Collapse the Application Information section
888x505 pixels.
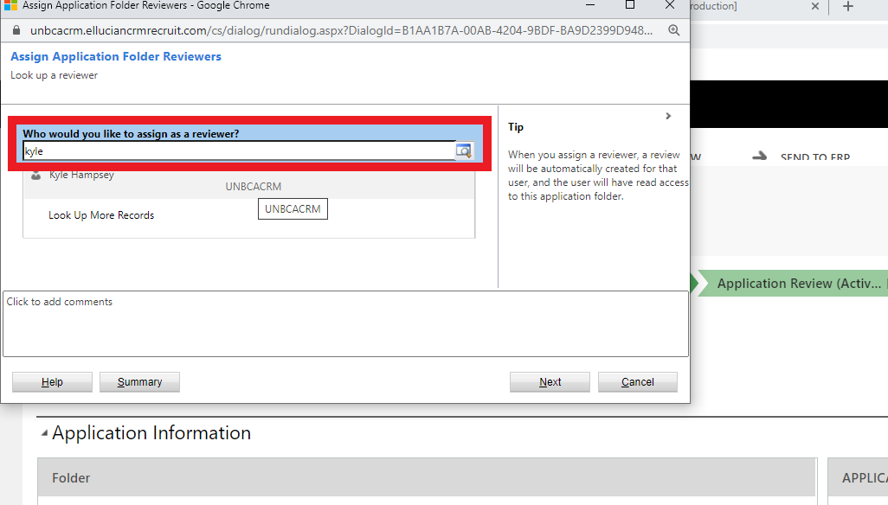coord(44,434)
